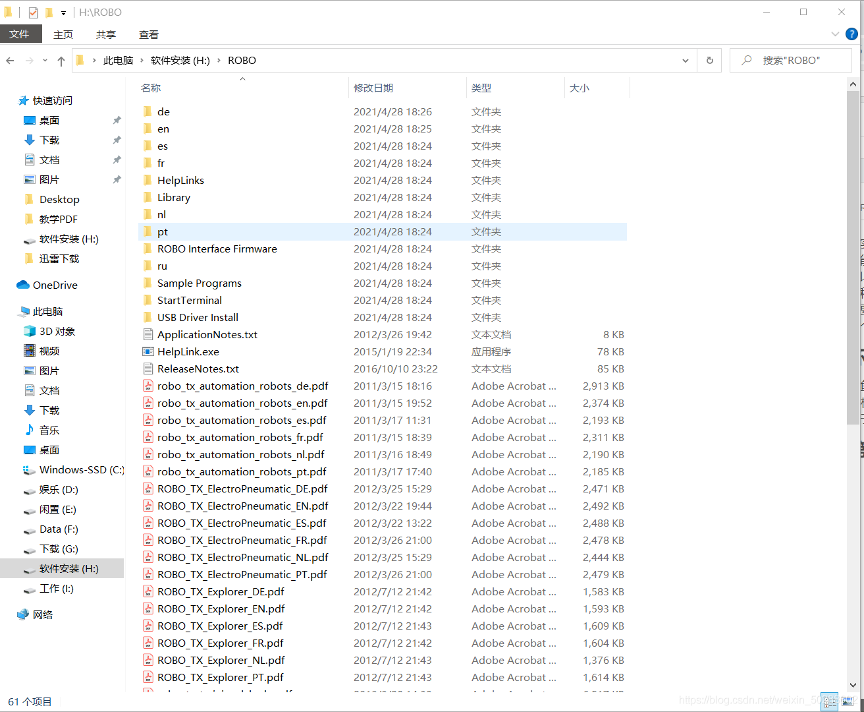
Task: Go up one folder level arrow
Action: [61, 61]
